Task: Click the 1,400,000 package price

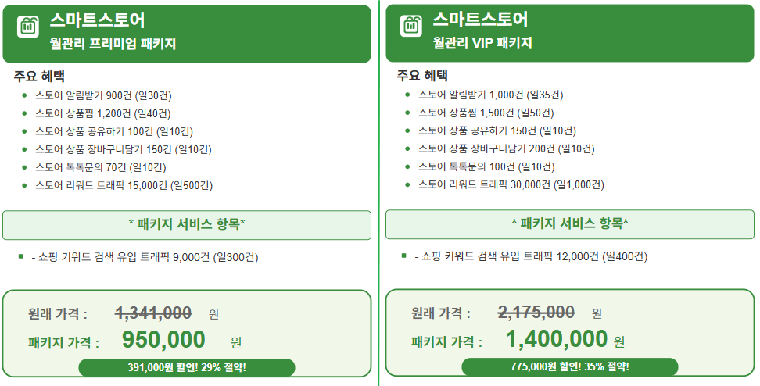Action: coord(557,338)
